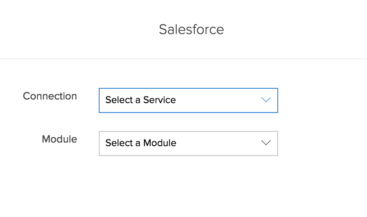Click the 'Select a Module' placeholder text
The width and height of the screenshot is (367, 217).
coord(140,143)
